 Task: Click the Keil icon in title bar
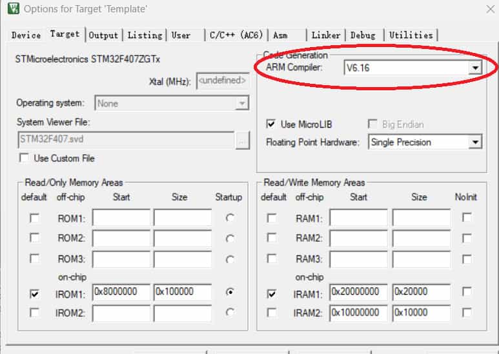(14, 8)
